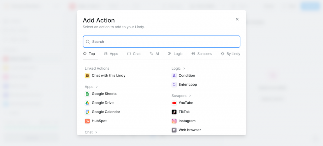The width and height of the screenshot is (323, 146).
Task: Expand the Chat section chevron
Action: click(x=96, y=132)
